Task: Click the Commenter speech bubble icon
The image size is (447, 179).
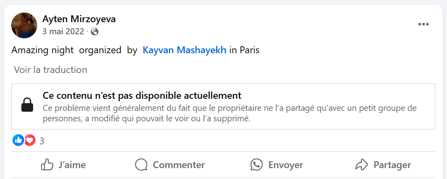Action: 141,165
